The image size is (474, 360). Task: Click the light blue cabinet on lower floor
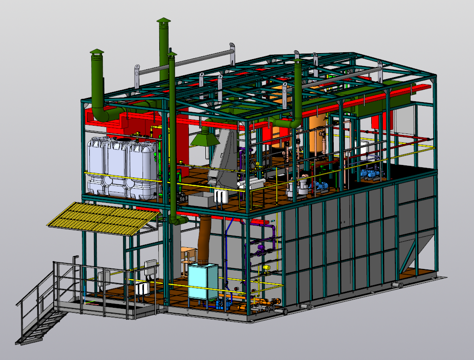(203, 282)
